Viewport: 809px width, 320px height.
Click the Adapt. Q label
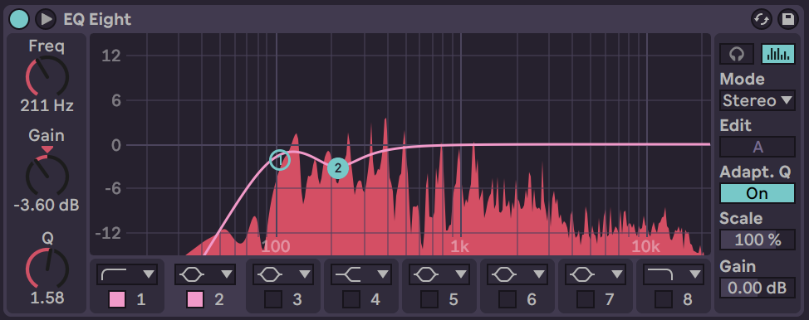tap(755, 172)
